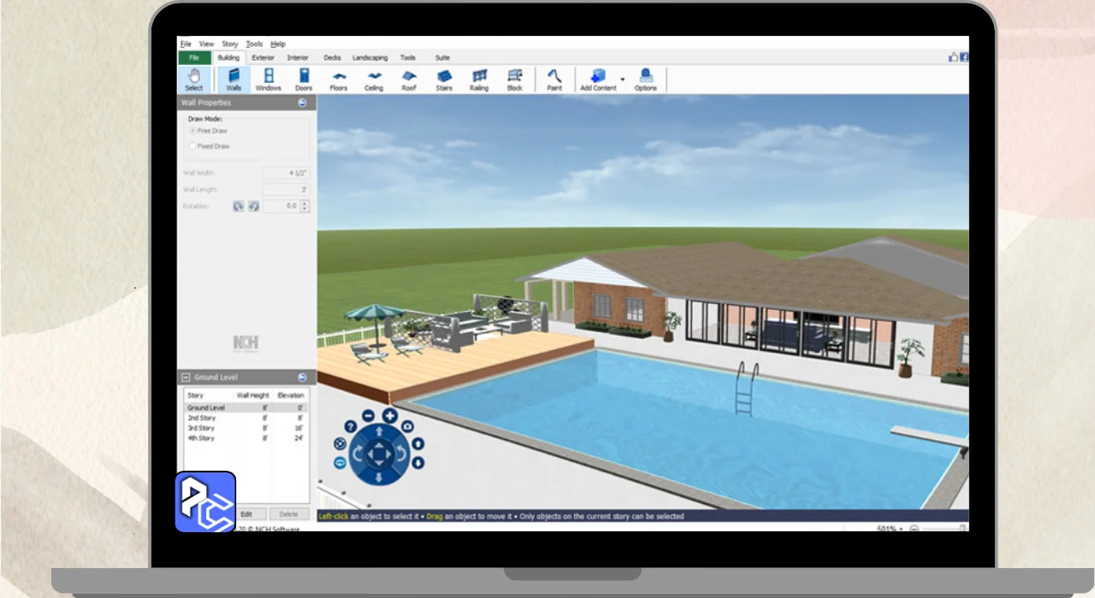Screen dimensions: 1095x598
Task: Take a snapshot with the camera button
Action: [408, 426]
